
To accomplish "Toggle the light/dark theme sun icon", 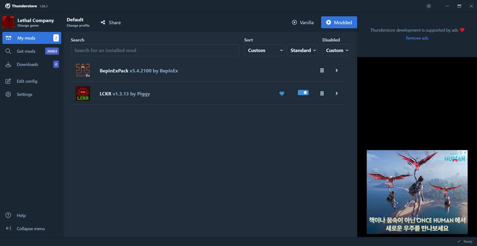I will tap(429, 6).
